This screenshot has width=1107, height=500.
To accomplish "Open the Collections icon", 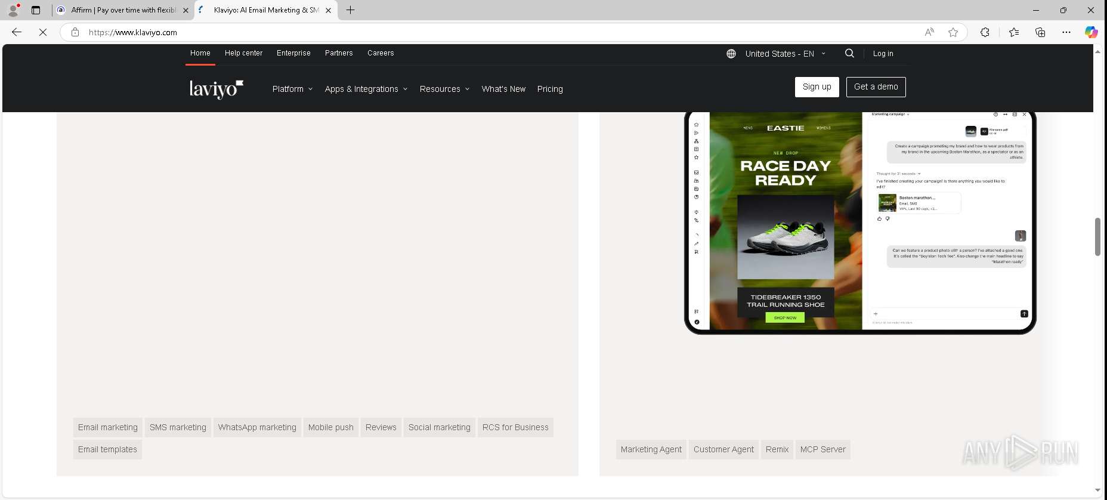I will (x=1040, y=32).
